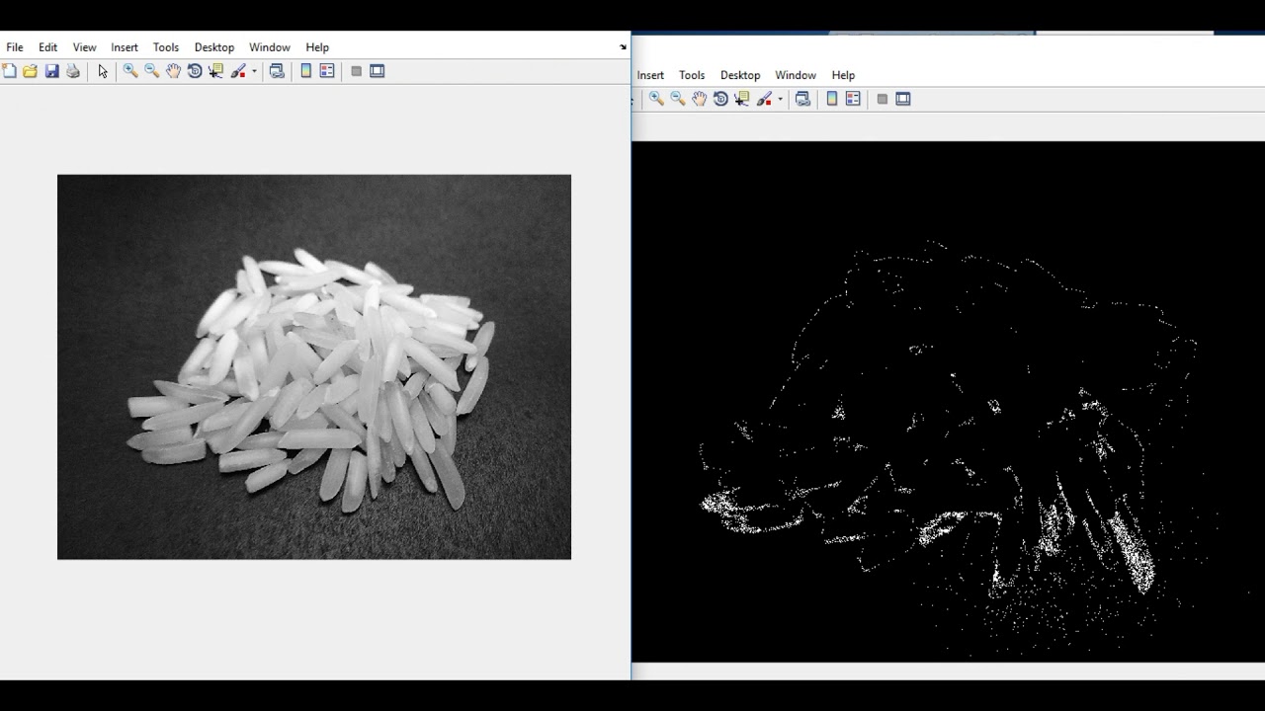Click Print Figure icon in left window
Image resolution: width=1265 pixels, height=711 pixels.
coord(73,71)
